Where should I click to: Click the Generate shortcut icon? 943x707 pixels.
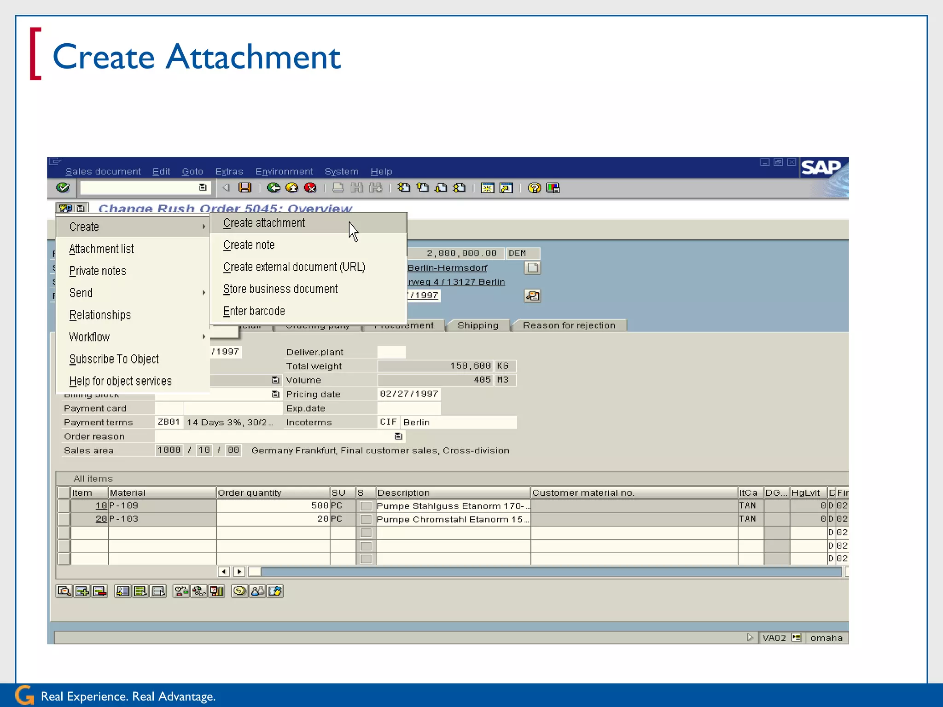point(506,188)
